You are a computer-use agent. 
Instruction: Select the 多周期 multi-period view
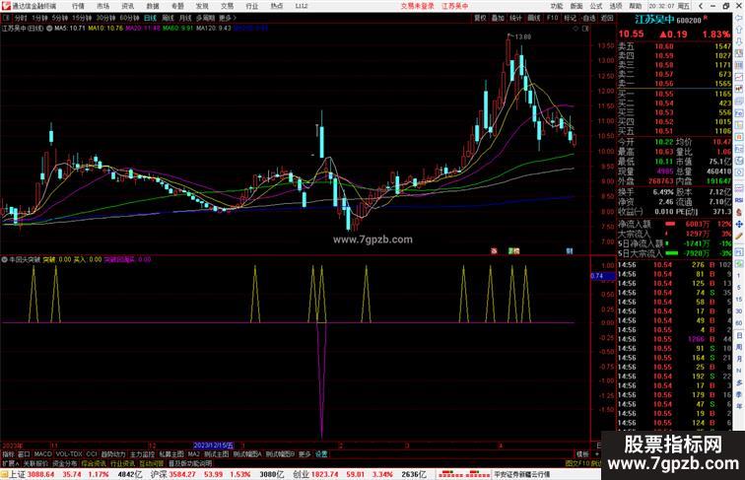tap(205, 18)
